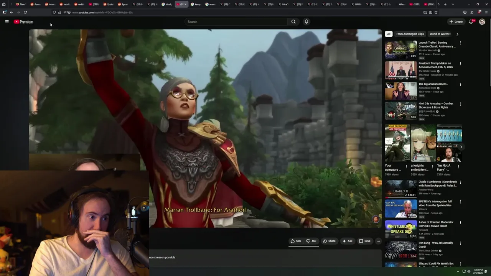Start voice search with microphone icon

306,22
